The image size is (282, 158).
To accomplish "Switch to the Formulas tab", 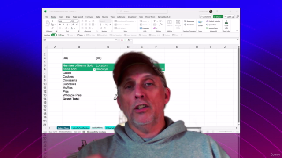I will (x=89, y=17).
